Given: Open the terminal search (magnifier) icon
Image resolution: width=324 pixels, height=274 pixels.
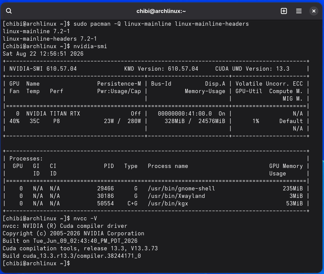Looking at the screenshot, I should pos(9,11).
